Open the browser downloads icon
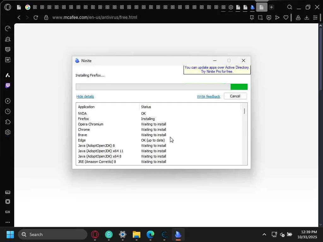The width and height of the screenshot is (323, 242). pyautogui.click(x=307, y=18)
